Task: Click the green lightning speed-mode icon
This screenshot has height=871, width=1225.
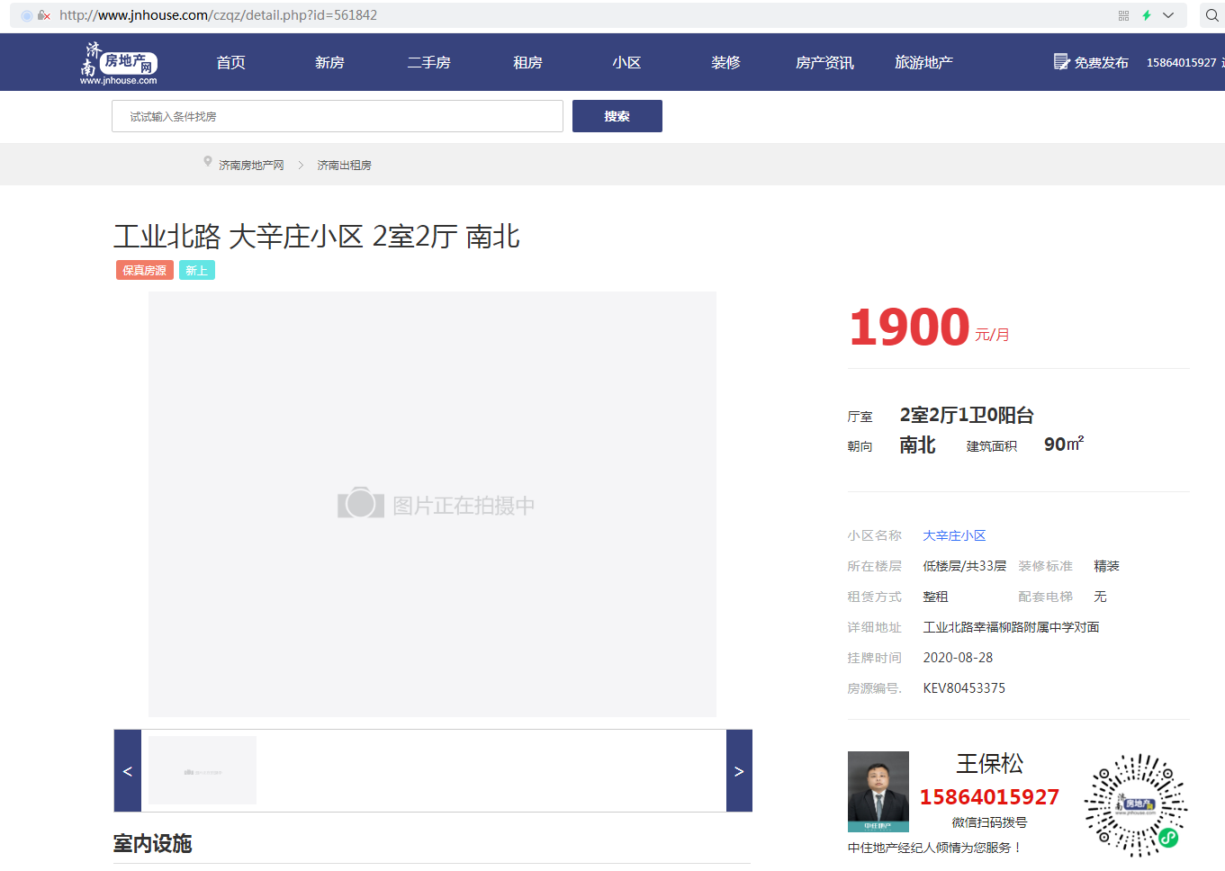Action: (1147, 15)
